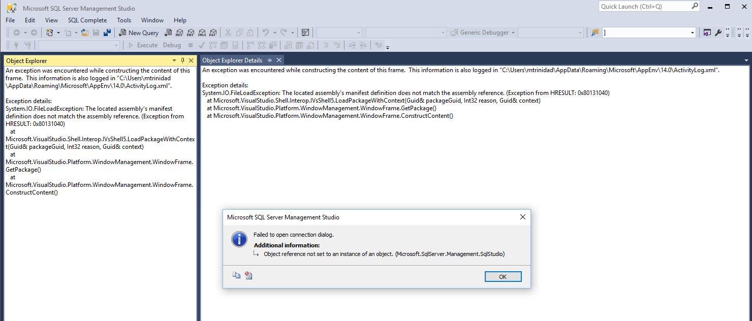
Task: Click the Cancel Executing Query stop icon
Action: pyautogui.click(x=191, y=45)
